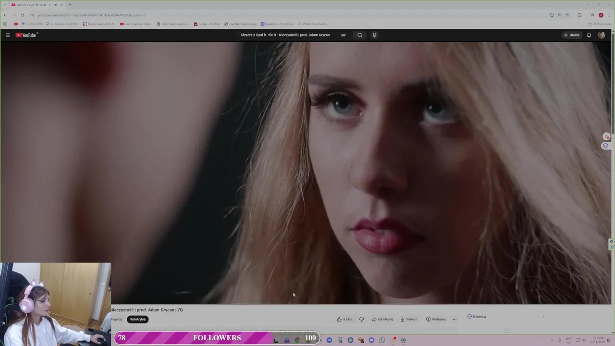Viewport: 615px width, 346px height.
Task: Open WhatsApp from the taskbar
Action: click(382, 340)
